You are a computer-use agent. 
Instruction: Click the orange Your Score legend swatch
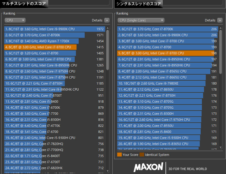coord(120,155)
